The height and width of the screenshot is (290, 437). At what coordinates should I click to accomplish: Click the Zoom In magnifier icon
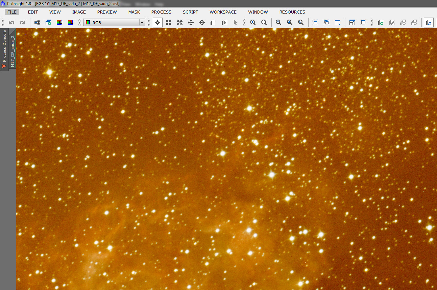pos(253,23)
